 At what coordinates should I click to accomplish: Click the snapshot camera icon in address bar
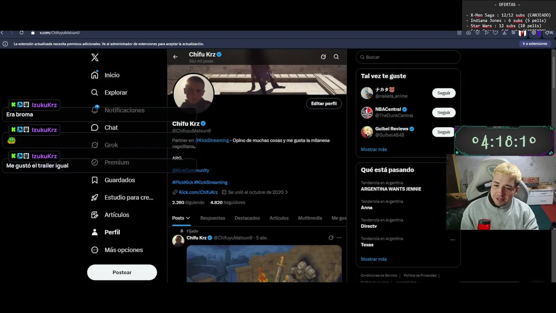(x=468, y=33)
